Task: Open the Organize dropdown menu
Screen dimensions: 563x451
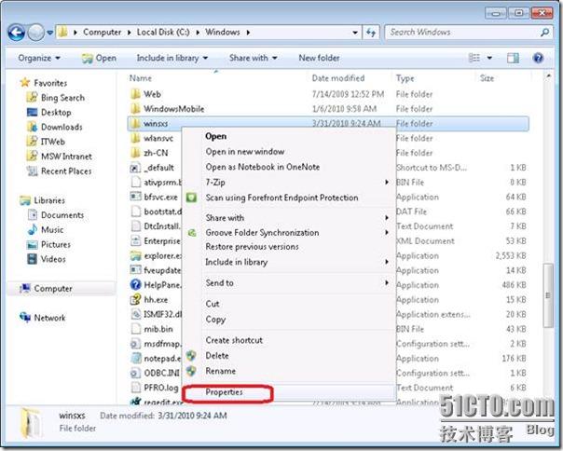Action: tap(39, 58)
